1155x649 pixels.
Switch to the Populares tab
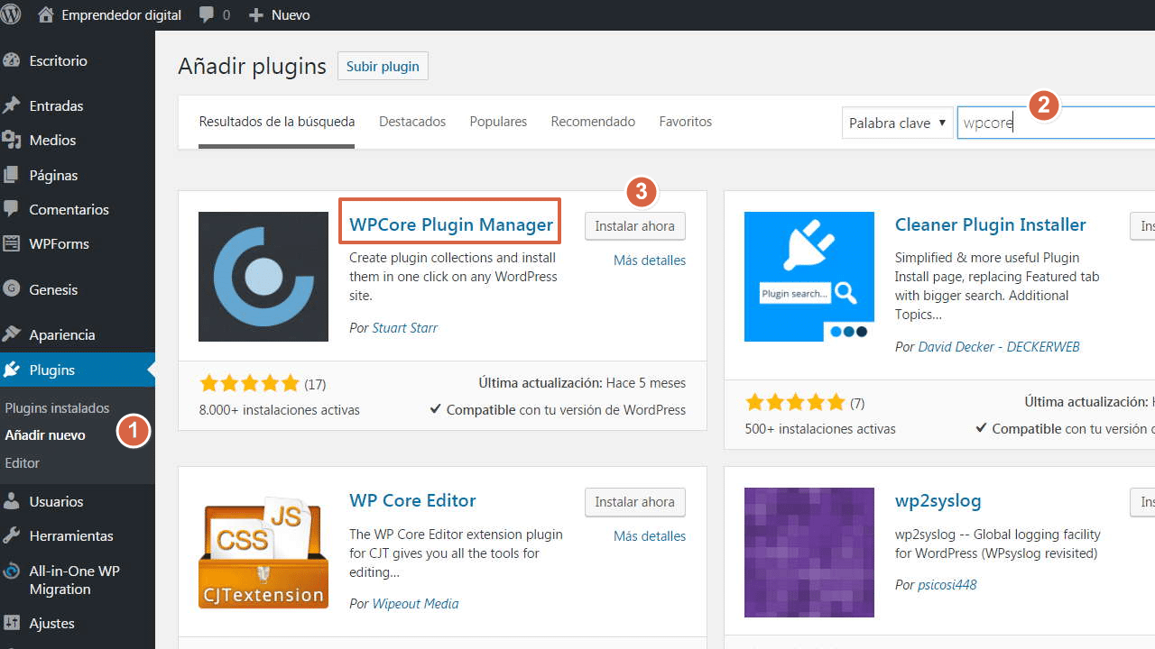498,122
